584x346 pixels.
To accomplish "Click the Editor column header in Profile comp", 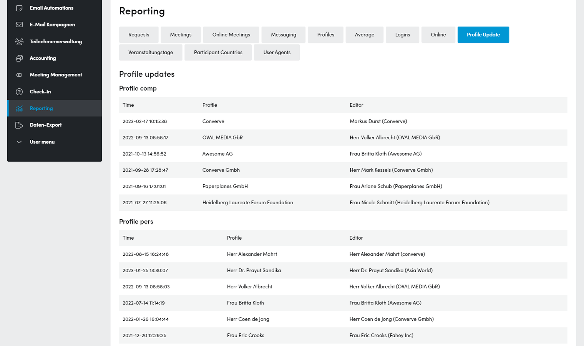I will point(356,105).
